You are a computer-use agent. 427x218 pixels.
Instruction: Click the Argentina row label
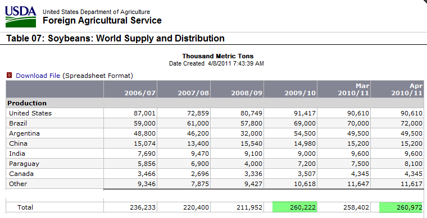[x=24, y=133]
